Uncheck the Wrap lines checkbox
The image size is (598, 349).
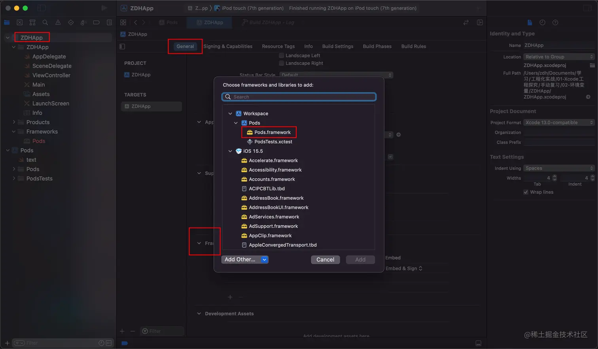click(526, 192)
